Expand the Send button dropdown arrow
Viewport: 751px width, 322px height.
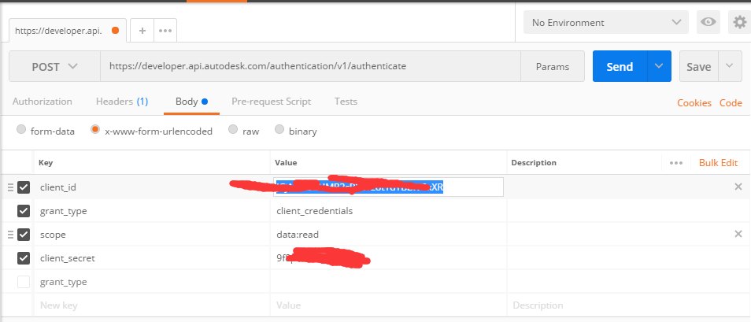[659, 67]
